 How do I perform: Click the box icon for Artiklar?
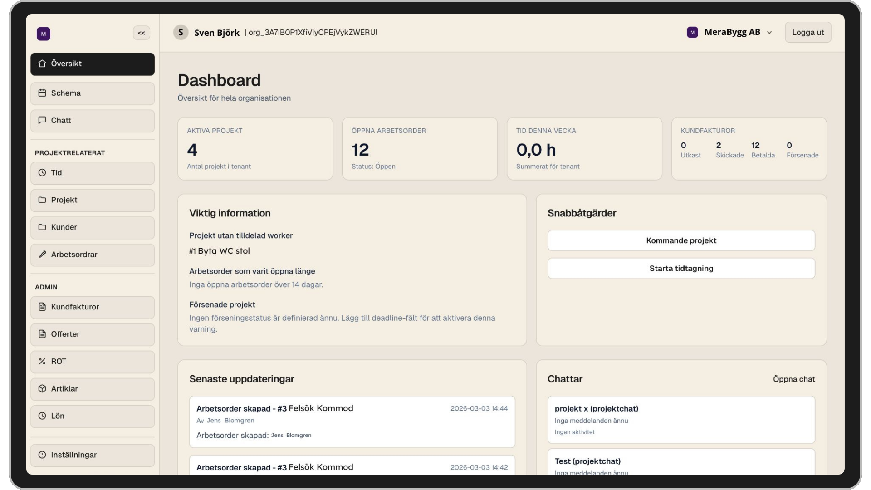click(x=42, y=388)
